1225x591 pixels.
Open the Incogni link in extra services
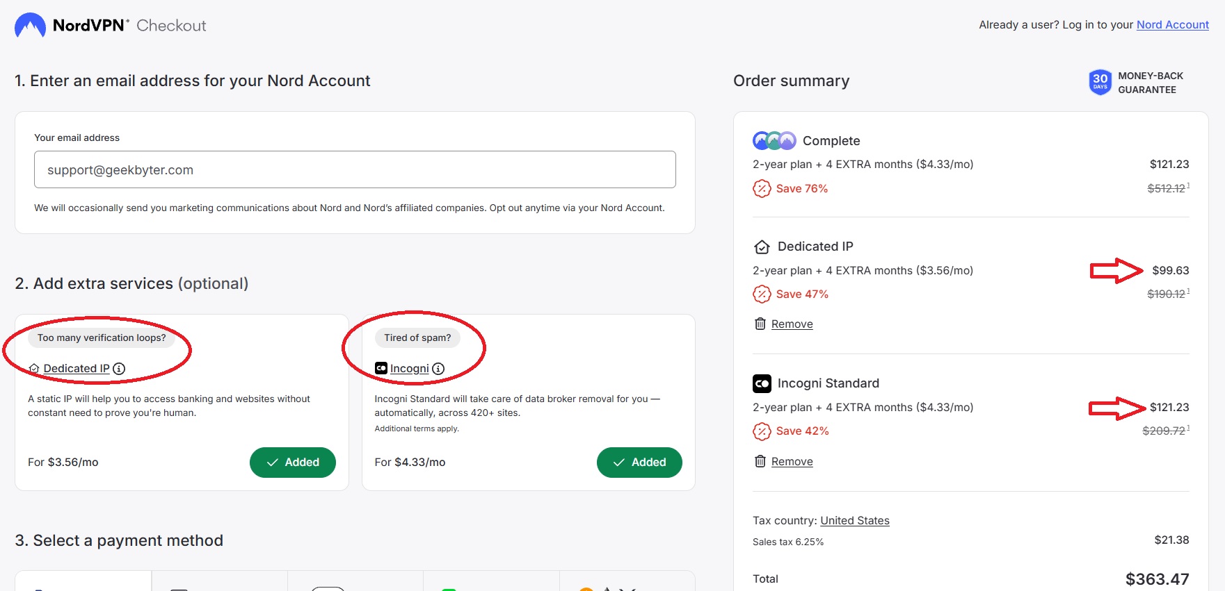(x=410, y=369)
